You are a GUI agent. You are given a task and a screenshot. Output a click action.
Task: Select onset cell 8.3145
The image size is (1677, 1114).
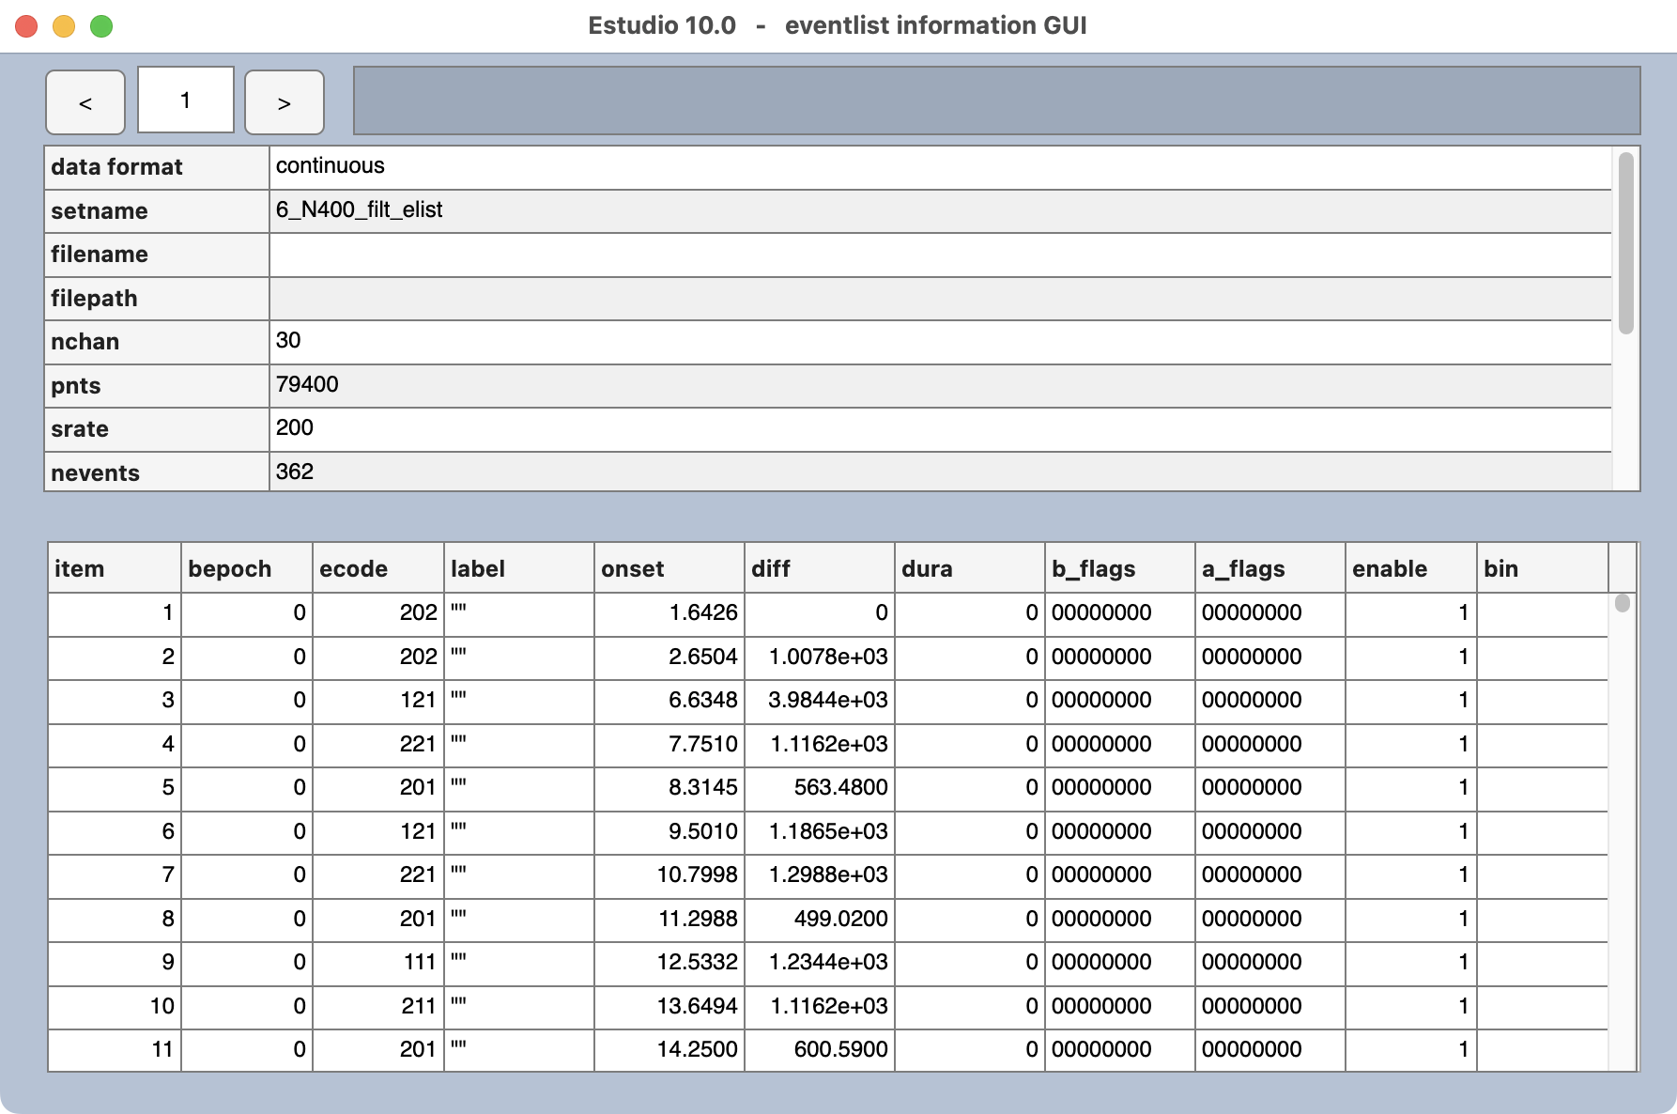(669, 789)
